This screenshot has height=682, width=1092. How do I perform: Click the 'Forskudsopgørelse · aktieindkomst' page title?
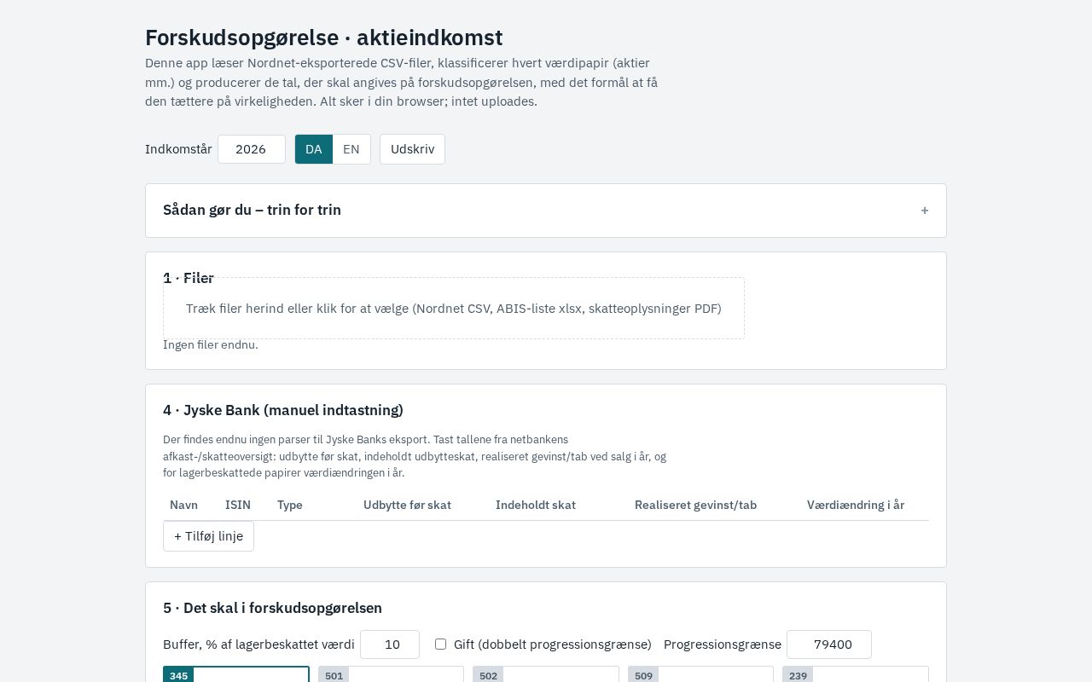pyautogui.click(x=324, y=38)
